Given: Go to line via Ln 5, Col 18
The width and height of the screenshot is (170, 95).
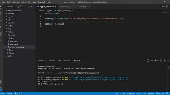Looking at the screenshot, I should pyautogui.click(x=120, y=93).
